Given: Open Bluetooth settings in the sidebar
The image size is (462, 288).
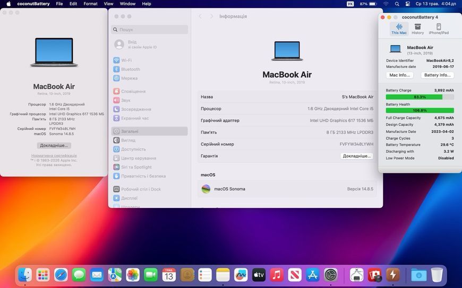Looking at the screenshot, I should 149,69.
